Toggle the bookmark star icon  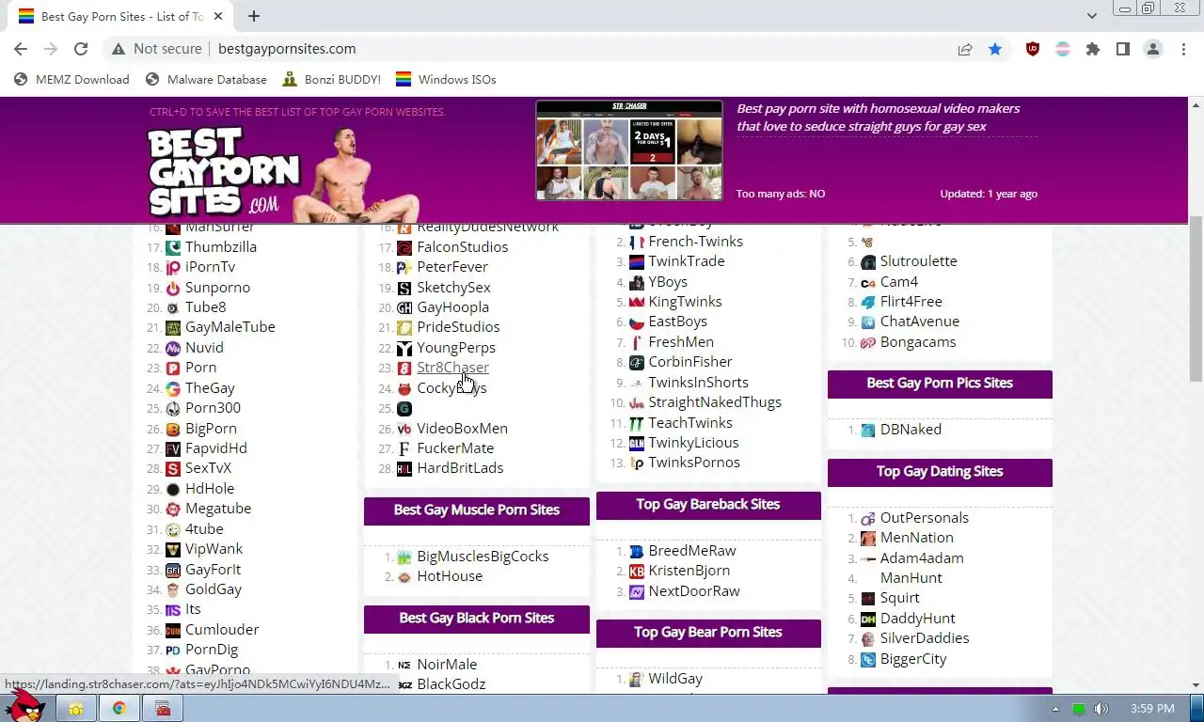pyautogui.click(x=995, y=49)
